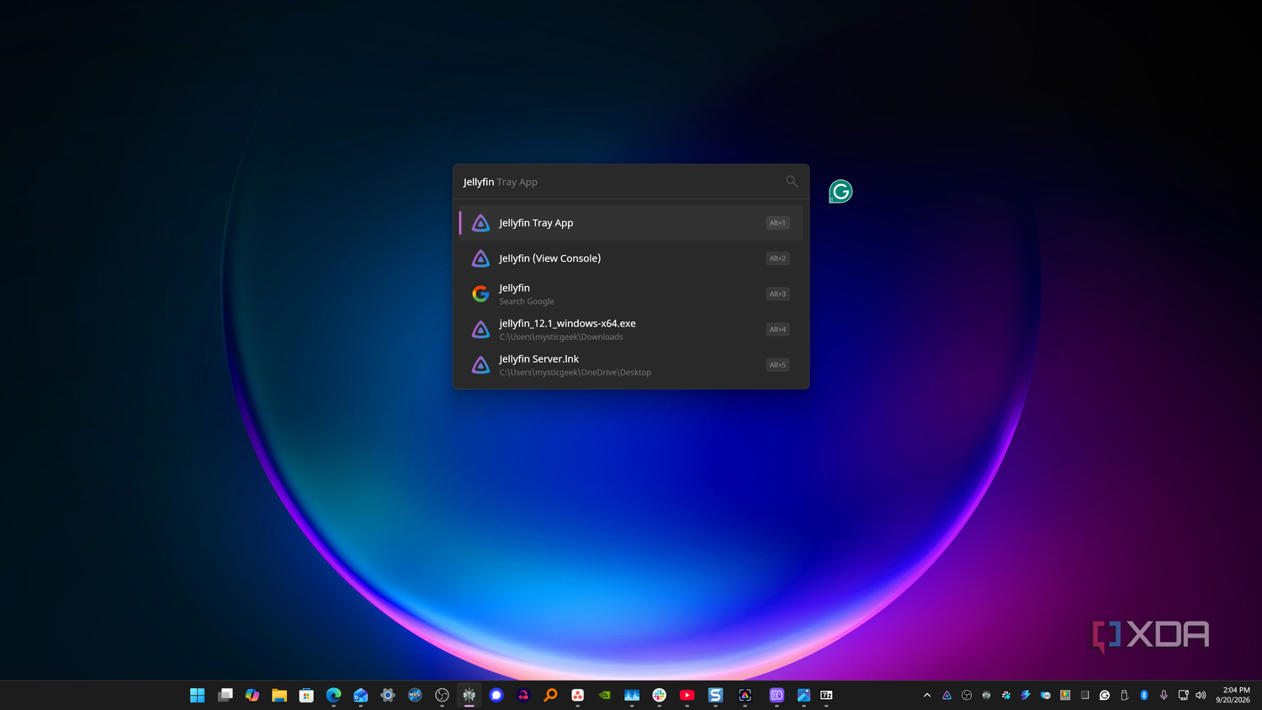Open YouTube from the taskbar
The width and height of the screenshot is (1262, 710).
[687, 695]
